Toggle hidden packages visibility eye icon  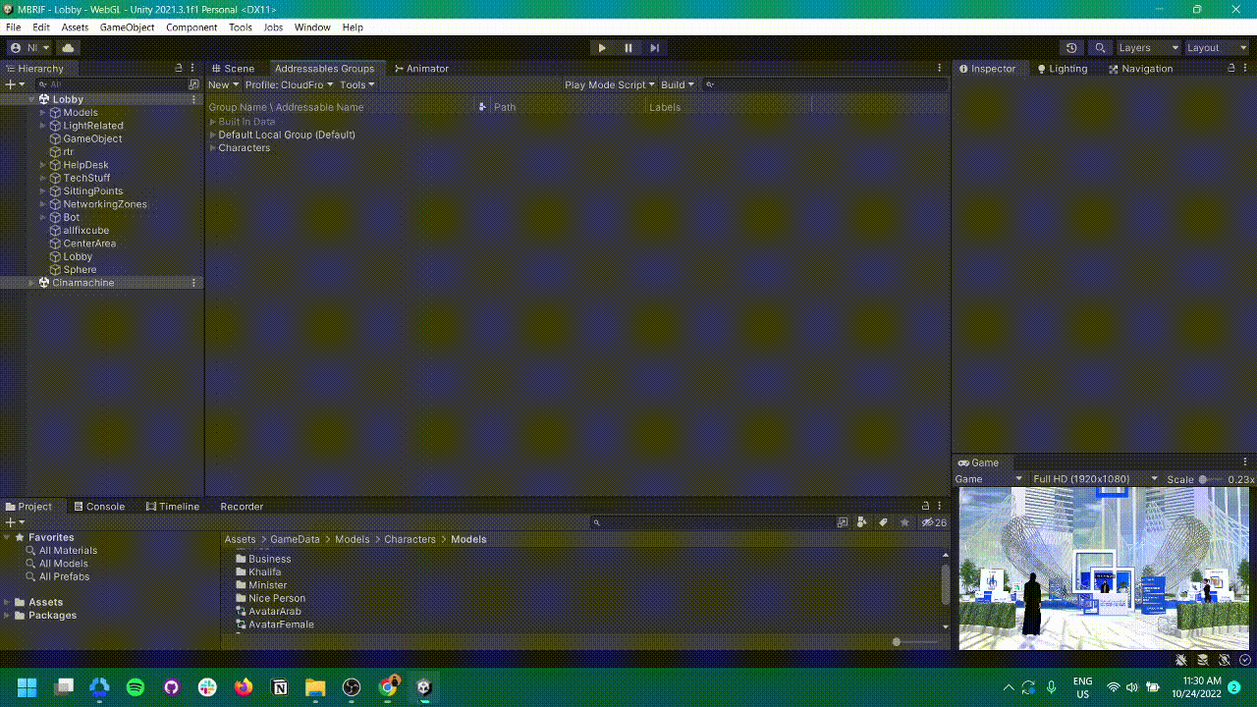pyautogui.click(x=928, y=522)
